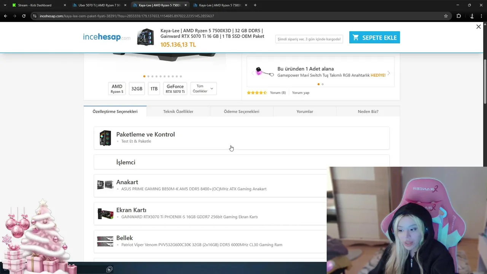Click the browser forward arrow
Viewport: 487px width, 274px height.
tap(14, 16)
